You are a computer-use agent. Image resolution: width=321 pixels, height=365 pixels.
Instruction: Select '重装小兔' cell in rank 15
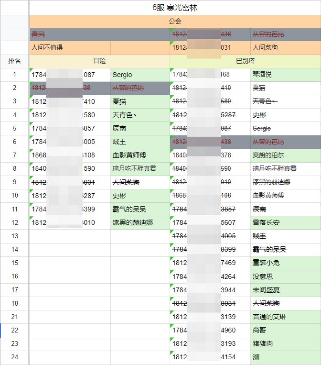tap(286, 263)
